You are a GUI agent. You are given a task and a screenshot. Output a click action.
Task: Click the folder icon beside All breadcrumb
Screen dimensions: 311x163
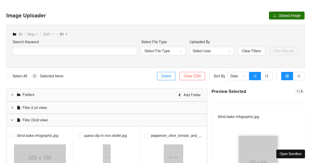coord(15,34)
